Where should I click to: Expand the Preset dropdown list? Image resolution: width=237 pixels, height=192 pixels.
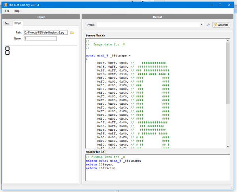tap(201, 24)
